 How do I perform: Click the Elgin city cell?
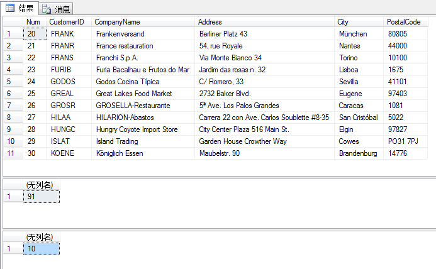(359, 129)
